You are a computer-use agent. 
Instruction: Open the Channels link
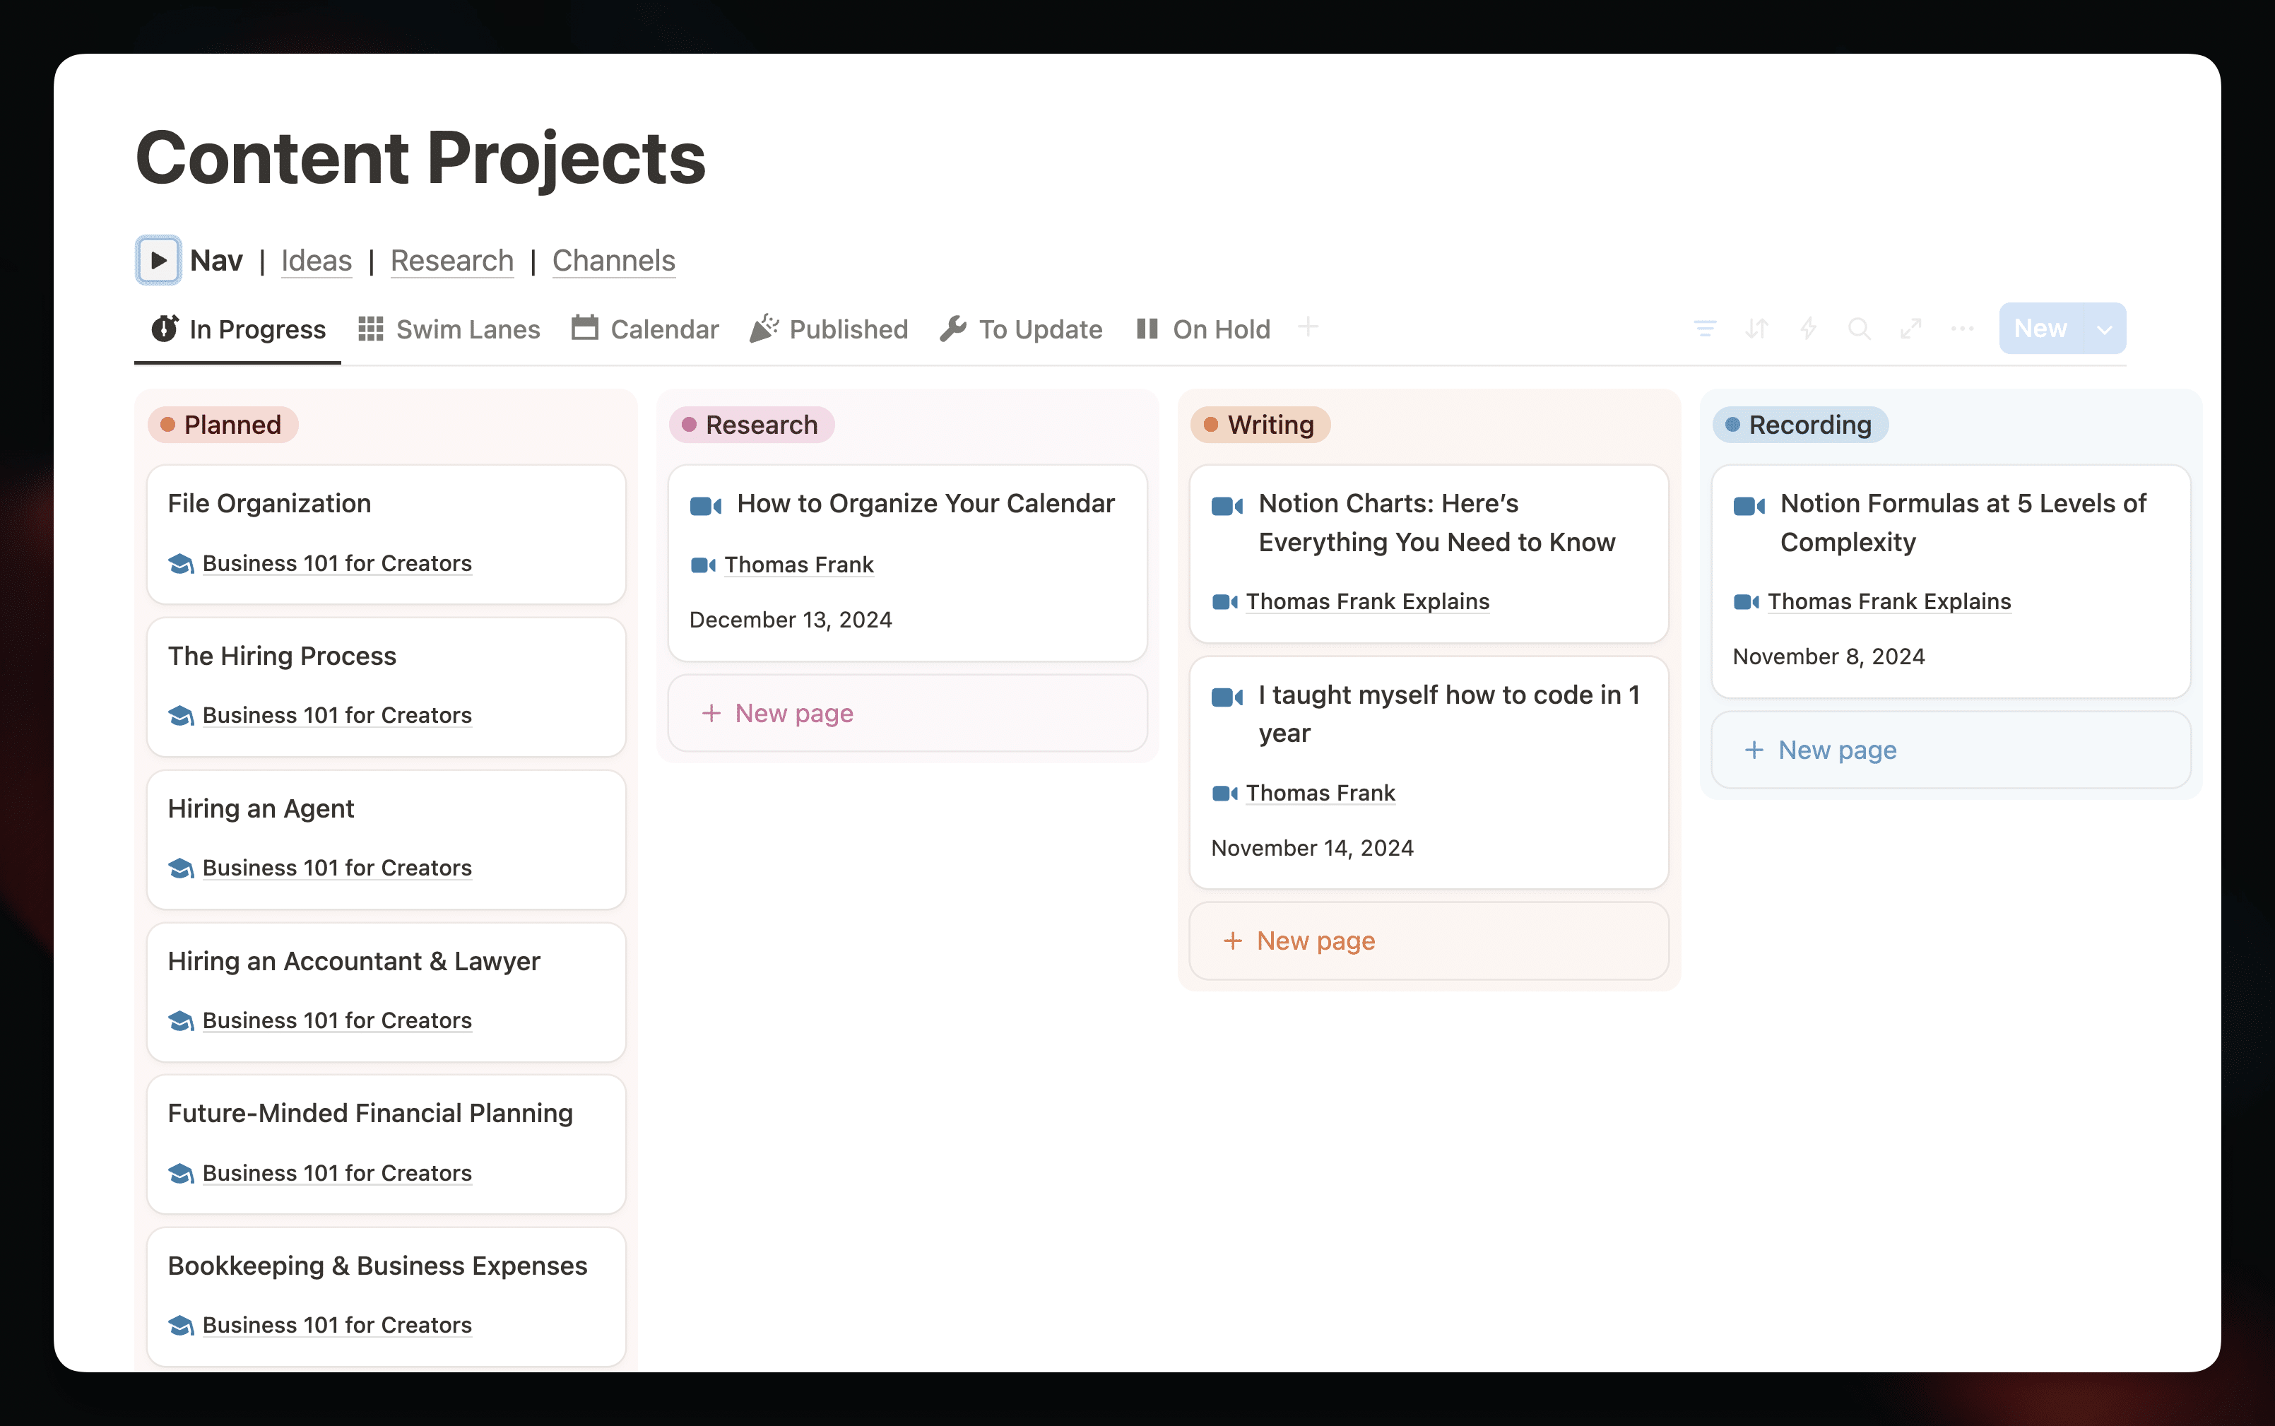tap(614, 260)
